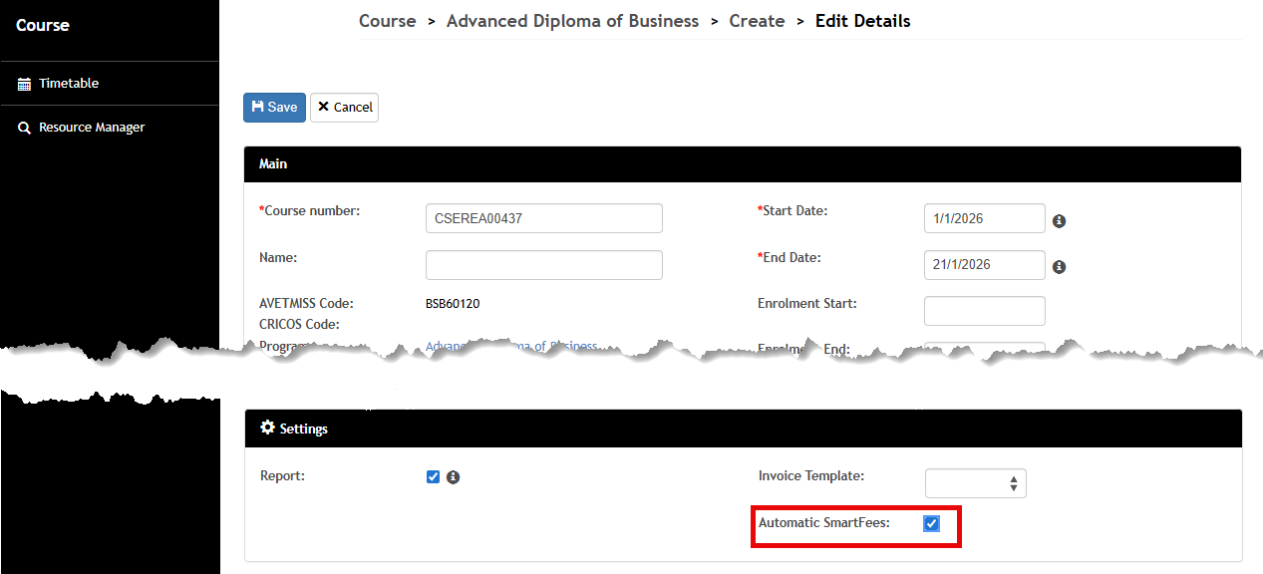Click the Course sidebar heading
The height and width of the screenshot is (574, 1263).
(x=43, y=25)
